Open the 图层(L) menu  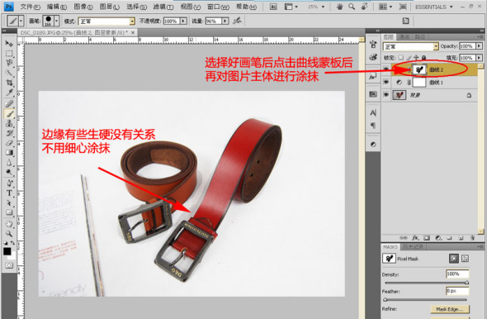(110, 7)
